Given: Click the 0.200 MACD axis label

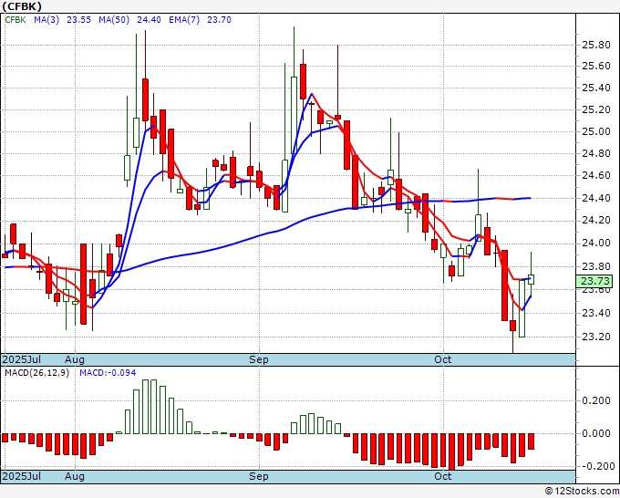Looking at the screenshot, I should click(596, 400).
